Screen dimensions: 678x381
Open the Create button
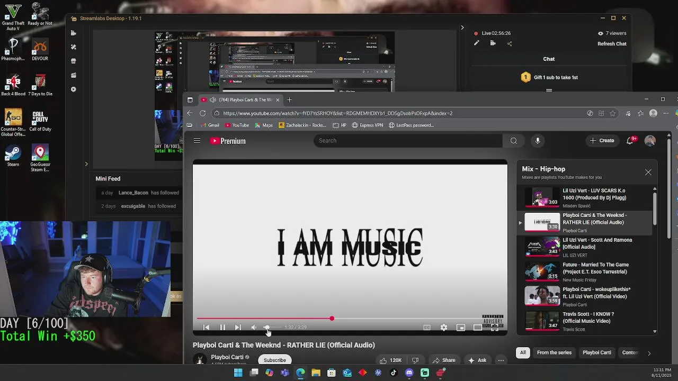coord(602,141)
